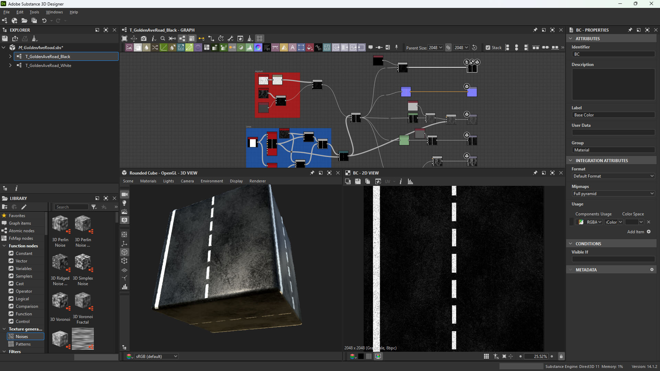
Task: Click the graph search magnifier icon
Action: coord(163,38)
